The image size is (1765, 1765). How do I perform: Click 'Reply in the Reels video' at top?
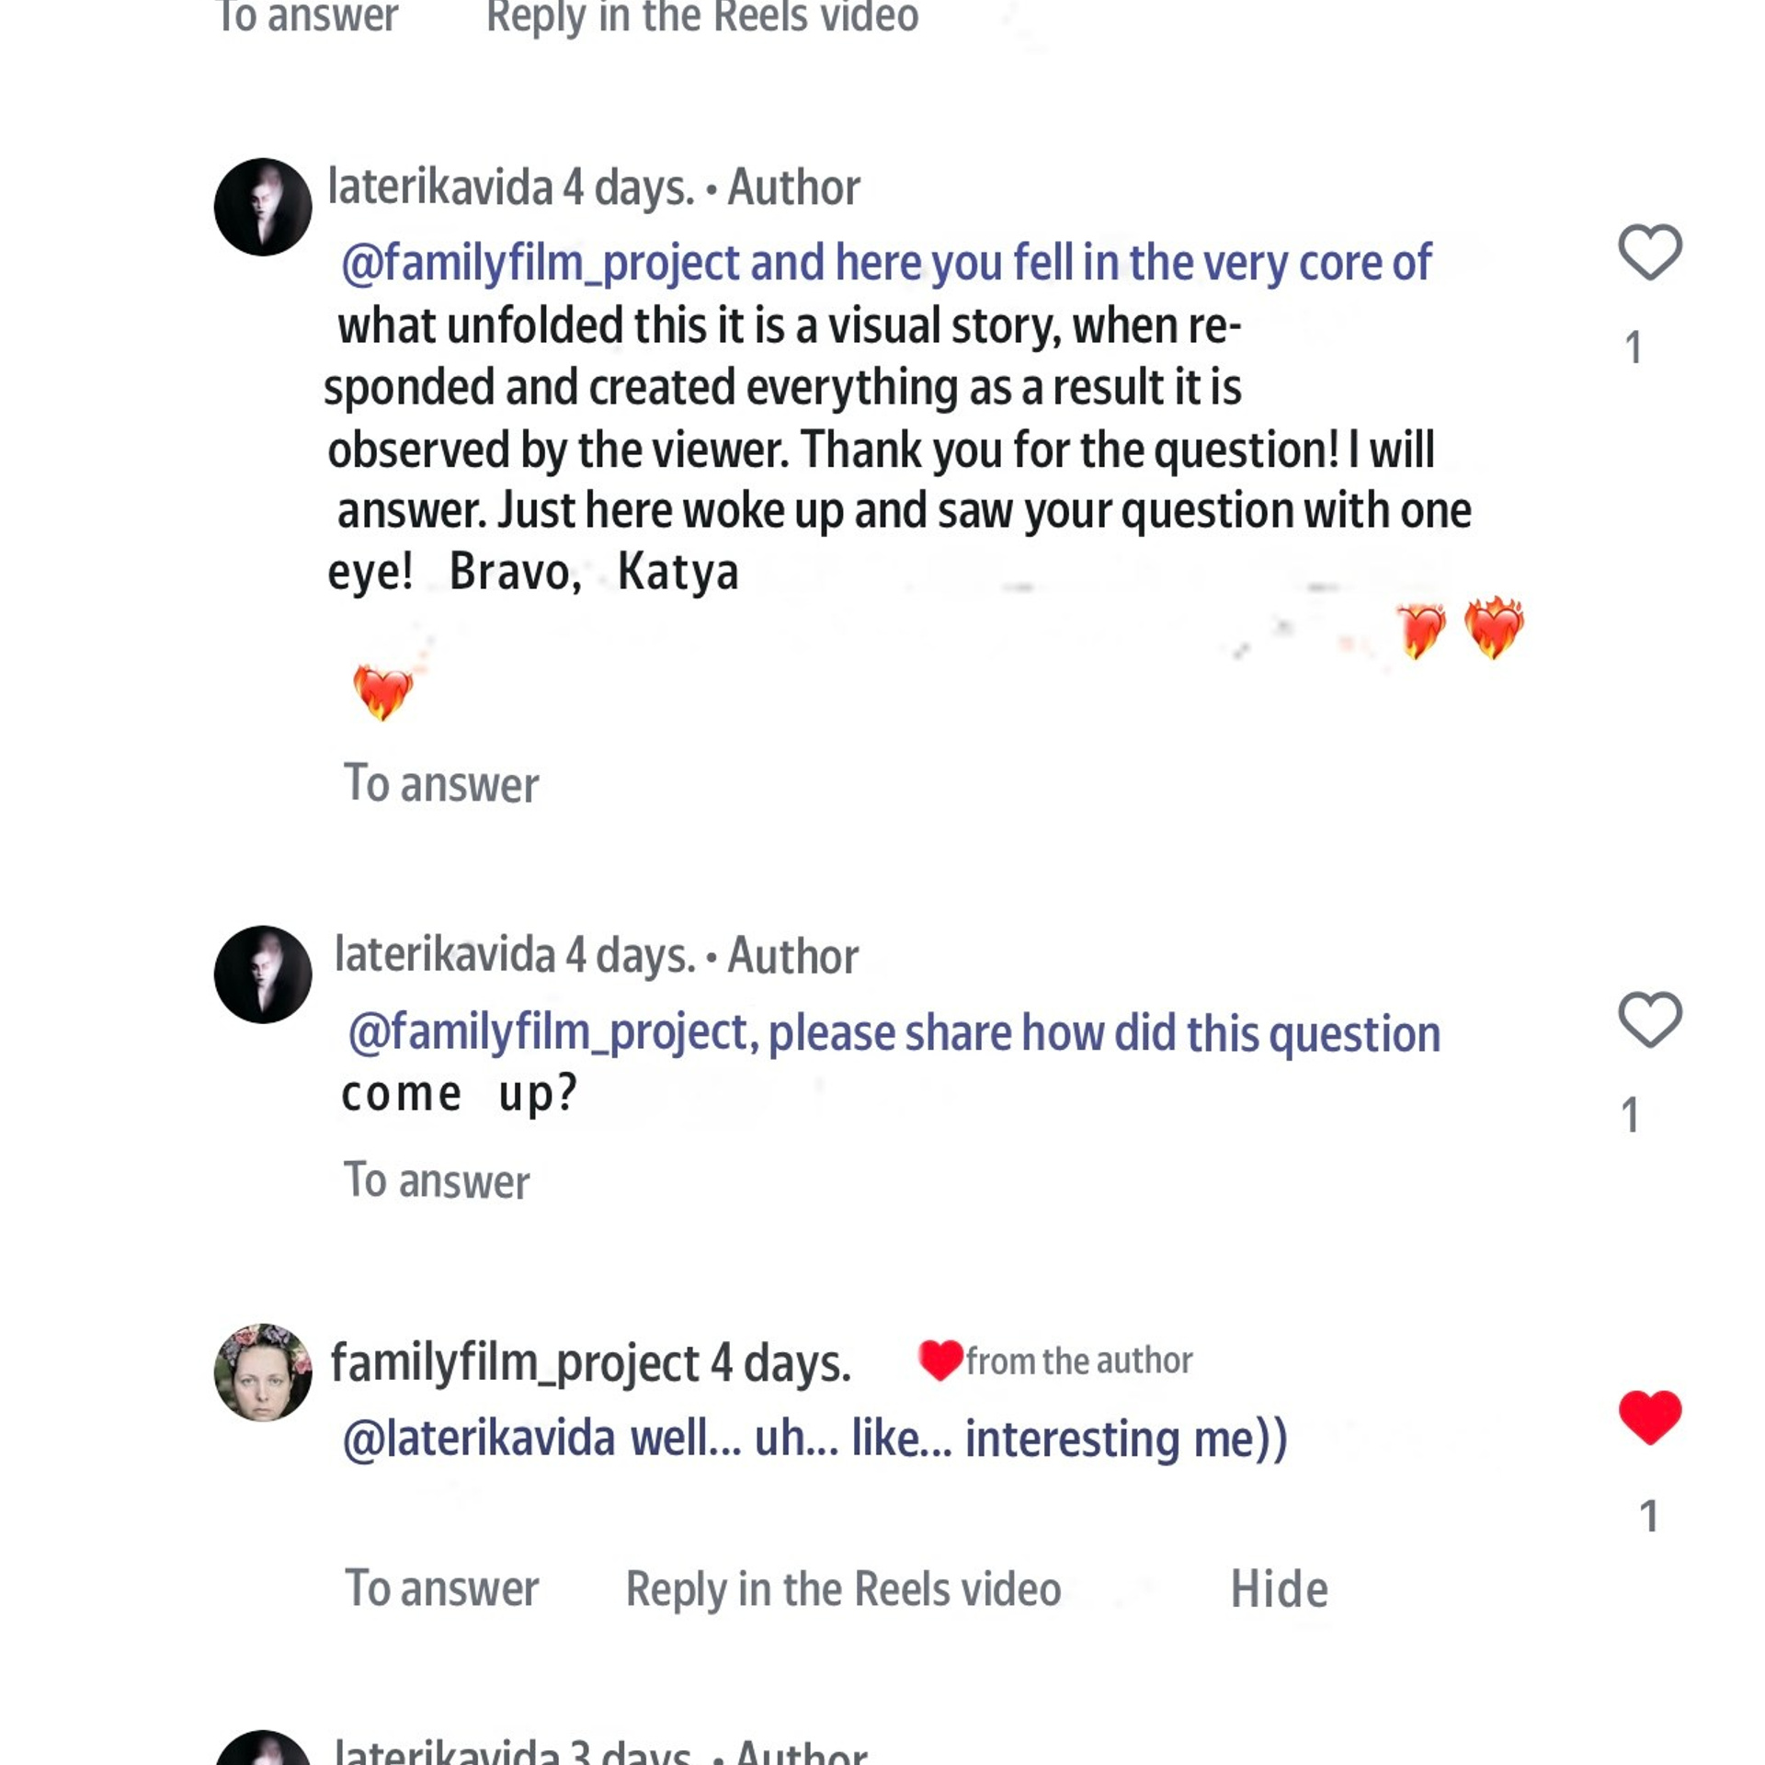tap(702, 17)
